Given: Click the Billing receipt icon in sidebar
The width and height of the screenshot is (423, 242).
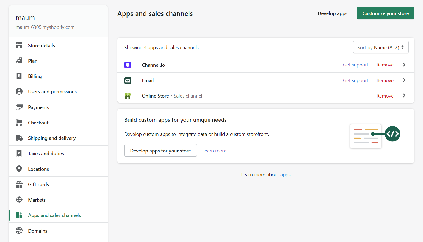Looking at the screenshot, I should coord(19,76).
